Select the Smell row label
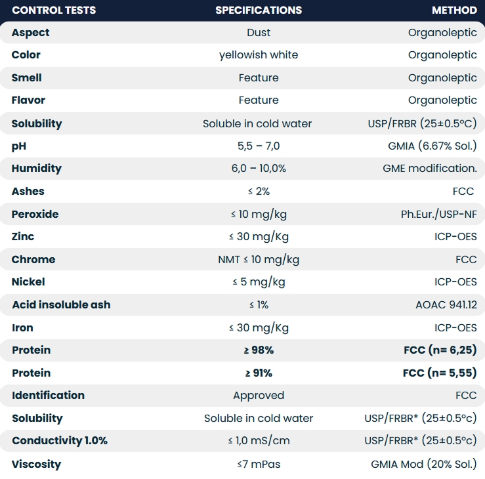The height and width of the screenshot is (479, 485). coord(27,78)
